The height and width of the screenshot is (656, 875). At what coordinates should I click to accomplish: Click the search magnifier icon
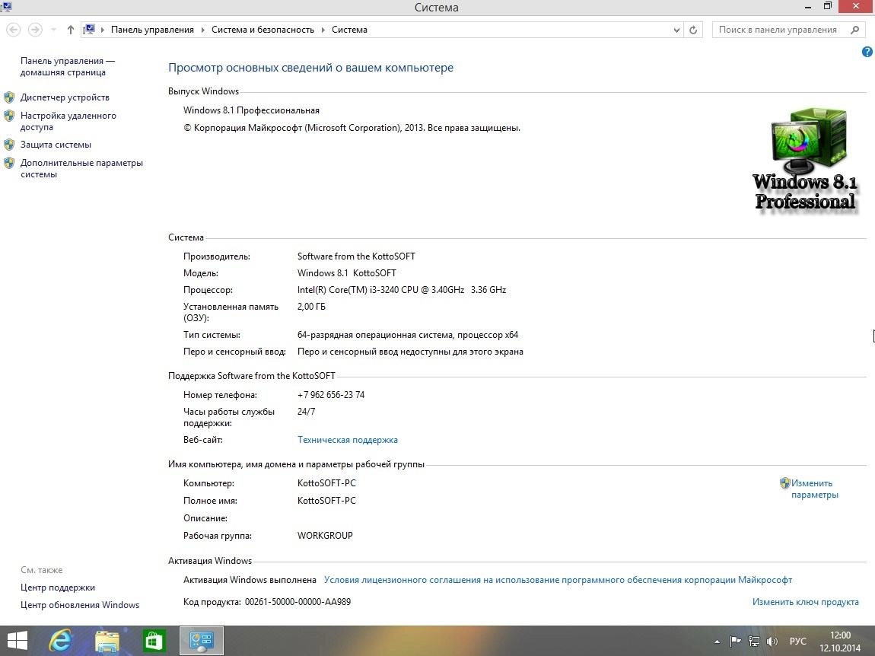pyautogui.click(x=855, y=30)
